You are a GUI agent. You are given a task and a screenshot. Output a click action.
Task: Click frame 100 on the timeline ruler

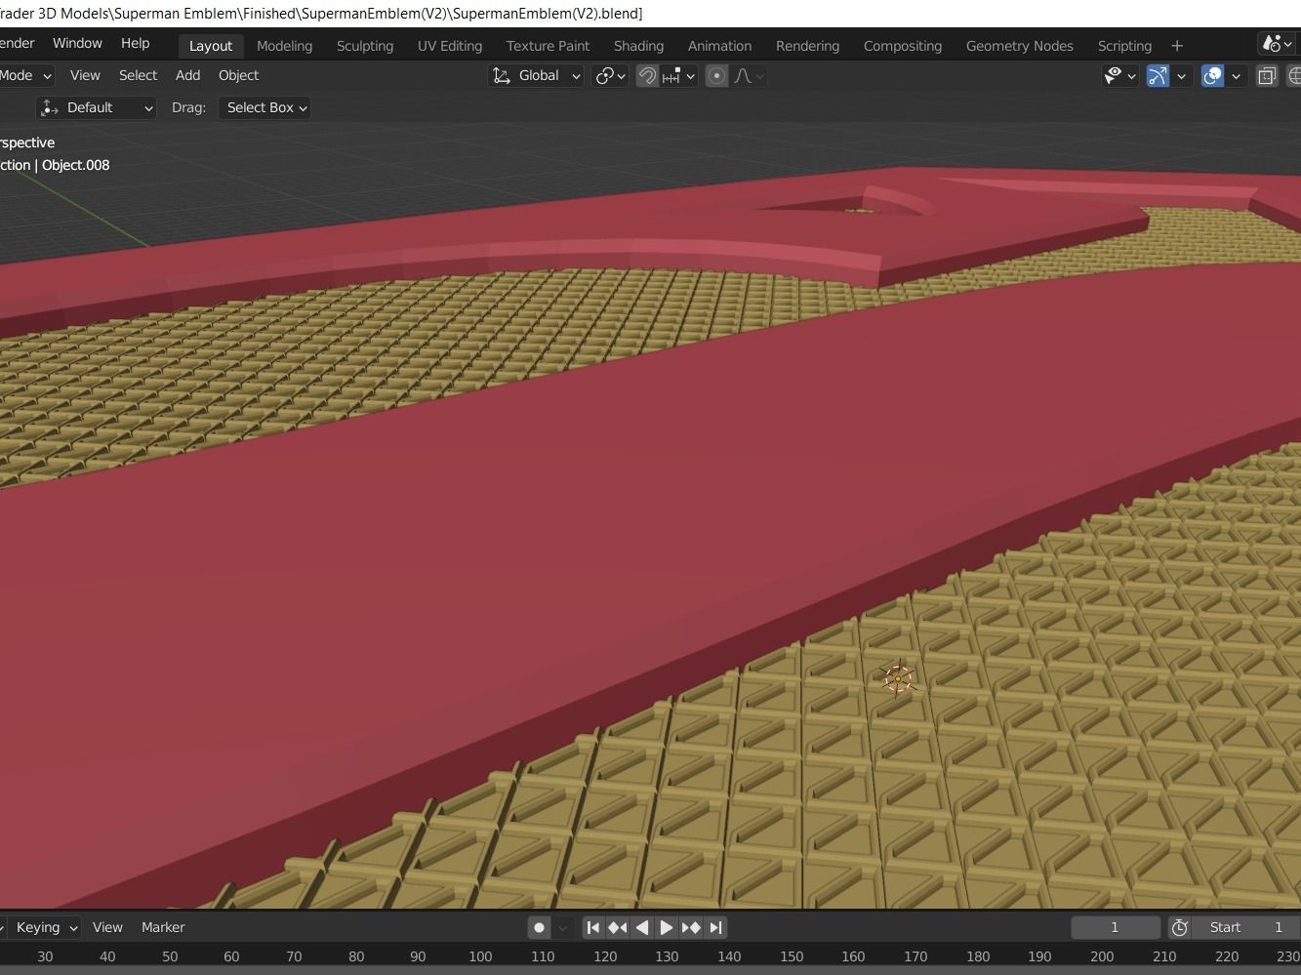pos(480,956)
